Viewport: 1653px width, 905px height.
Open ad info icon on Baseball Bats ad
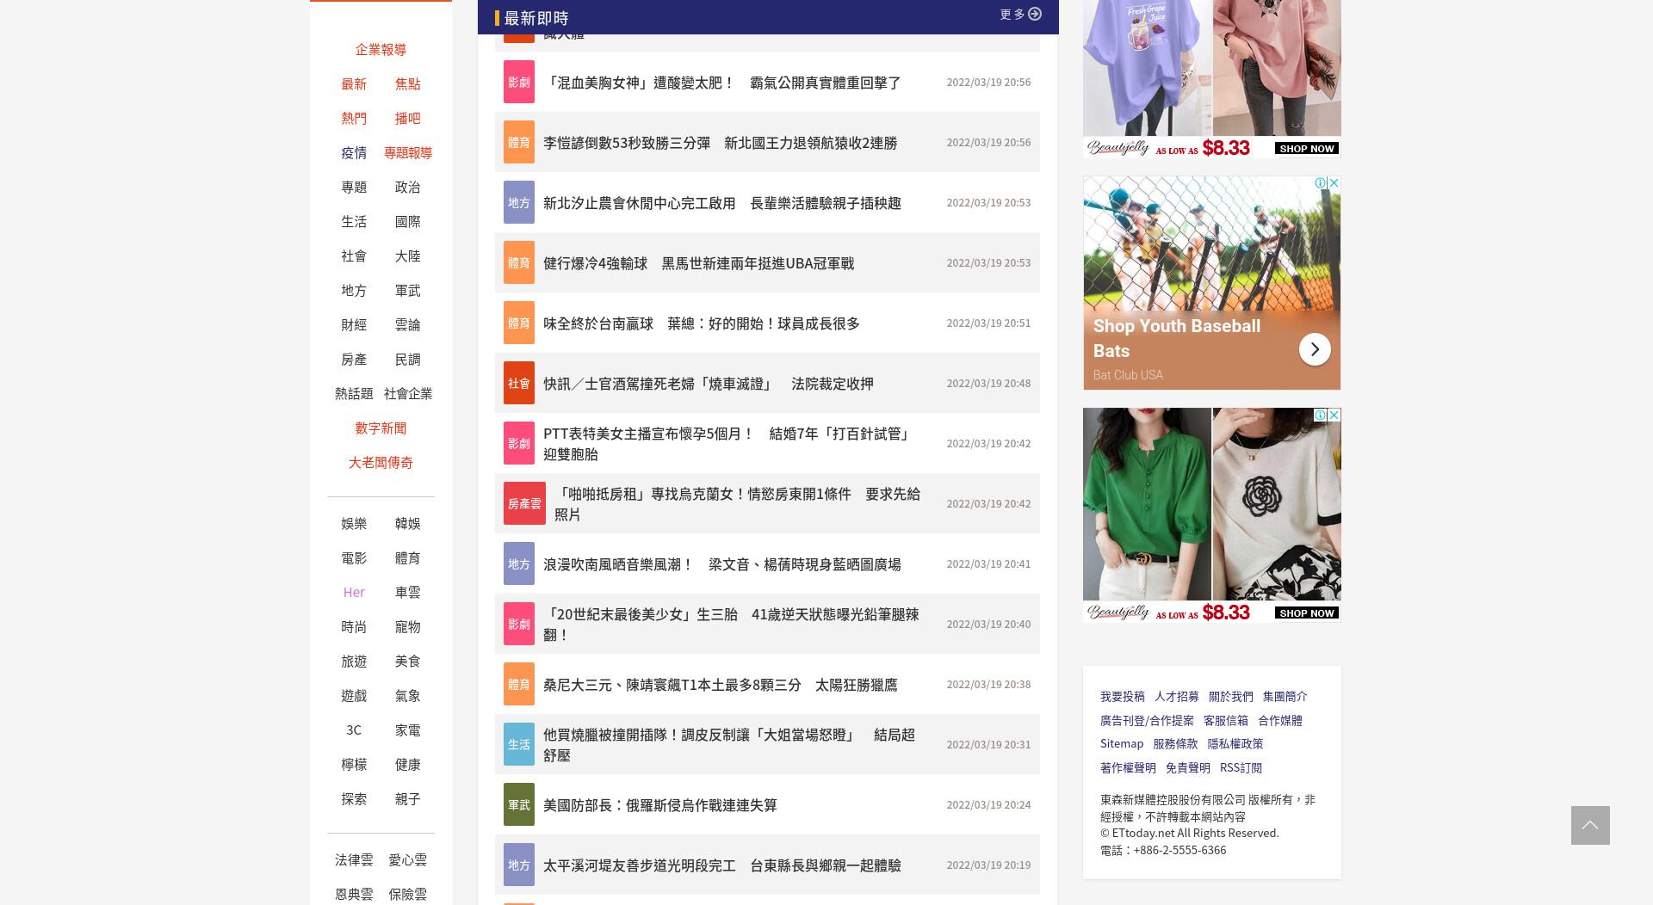[1320, 183]
